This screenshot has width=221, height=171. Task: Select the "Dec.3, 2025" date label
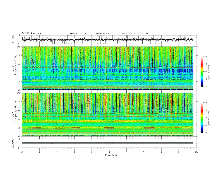click(x=78, y=34)
